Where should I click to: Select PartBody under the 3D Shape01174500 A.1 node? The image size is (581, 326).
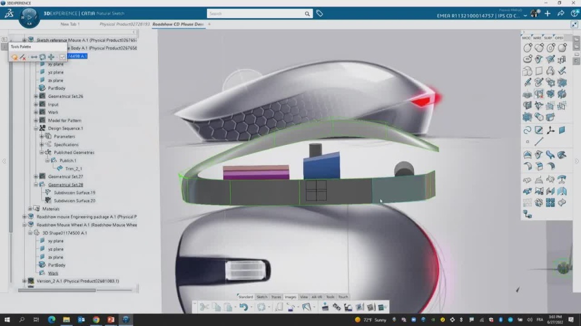57,265
